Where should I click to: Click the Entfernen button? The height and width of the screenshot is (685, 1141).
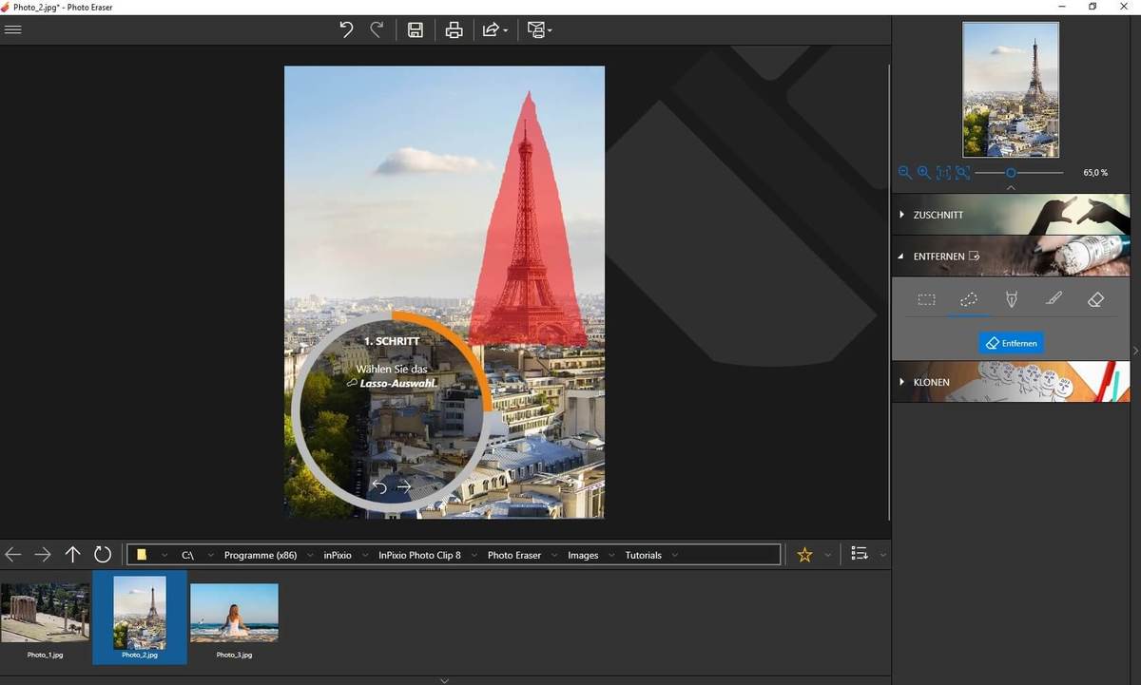click(1011, 343)
